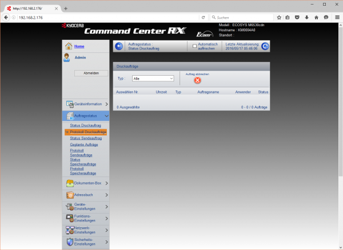343x250 pixels.
Task: Enable Automatisch auffrischen checkbox
Action: click(x=195, y=45)
